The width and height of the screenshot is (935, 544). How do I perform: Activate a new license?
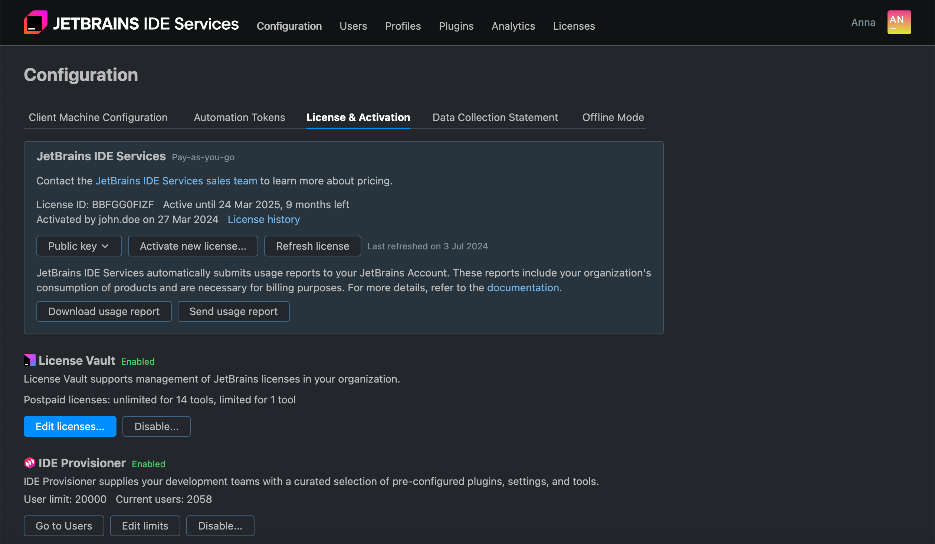click(x=193, y=246)
